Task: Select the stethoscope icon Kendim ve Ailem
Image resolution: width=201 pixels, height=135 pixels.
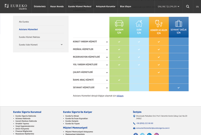Action: coord(159,24)
